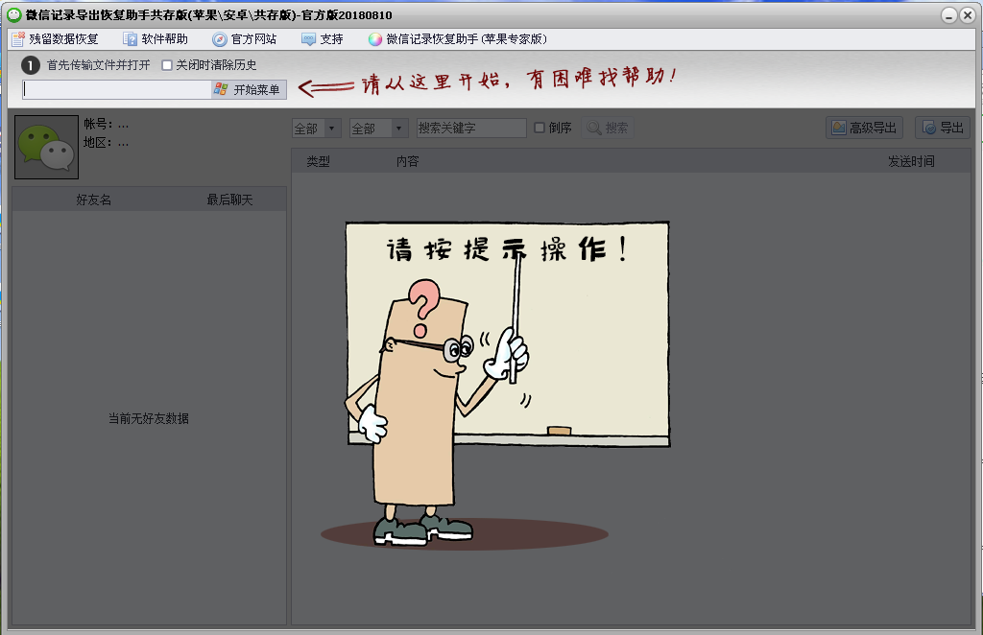Click the 导出 export icon button

tap(941, 127)
